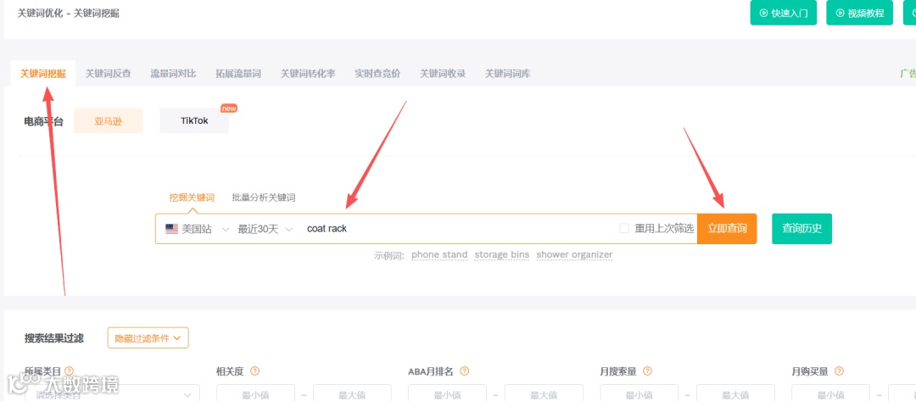The image size is (916, 401).
Task: Select the 拓展流量词 tab
Action: [238, 74]
